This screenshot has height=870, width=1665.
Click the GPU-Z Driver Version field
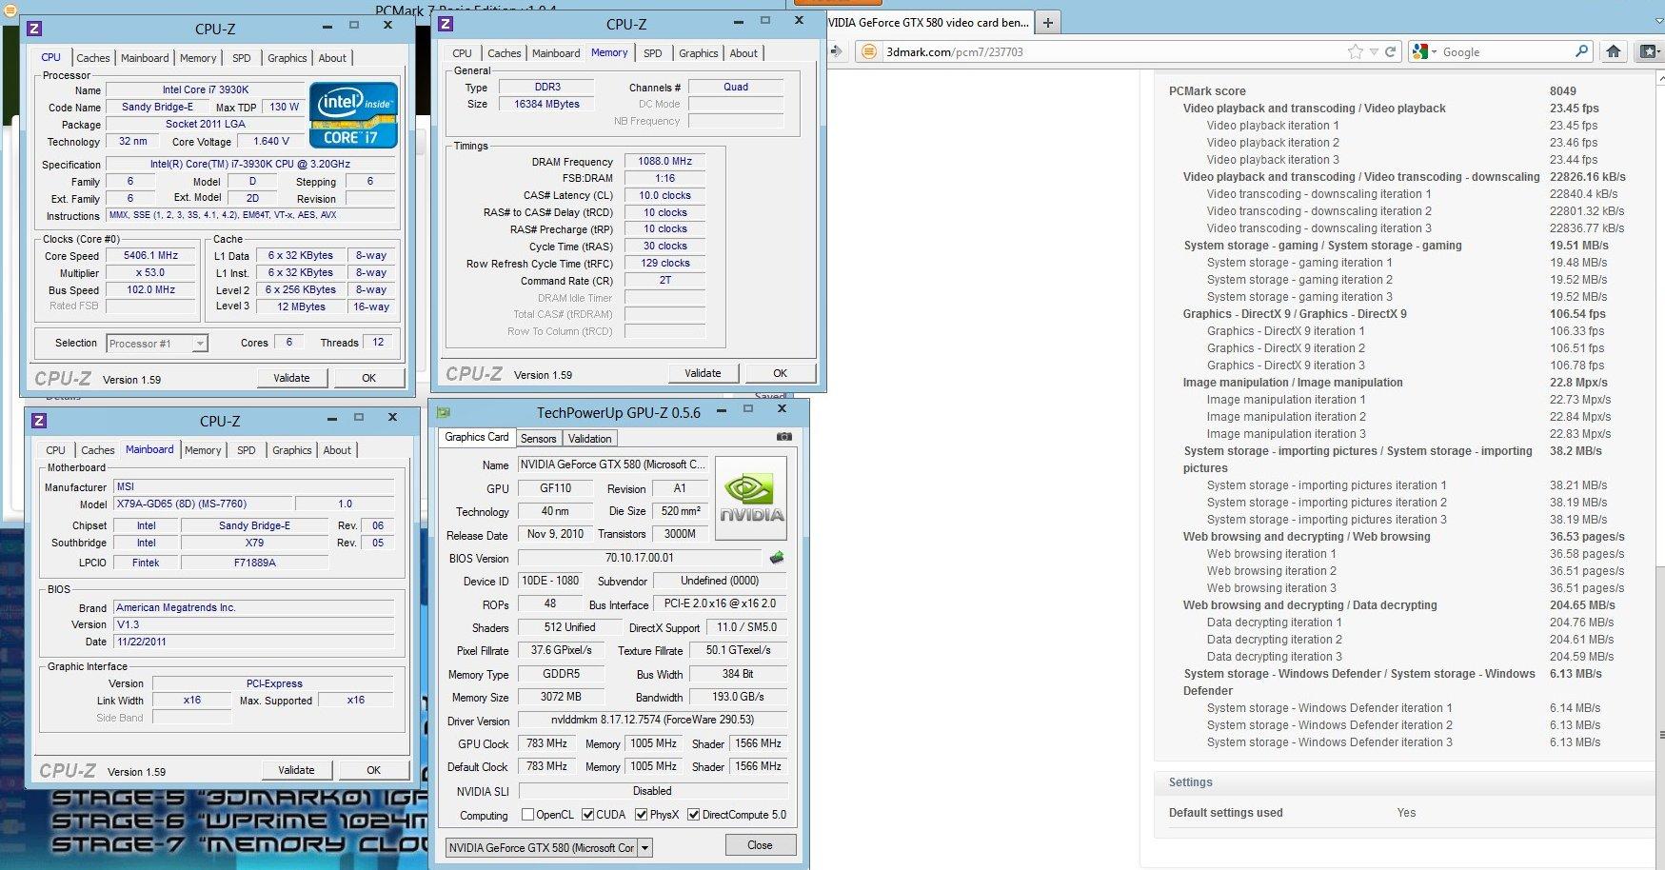point(653,721)
